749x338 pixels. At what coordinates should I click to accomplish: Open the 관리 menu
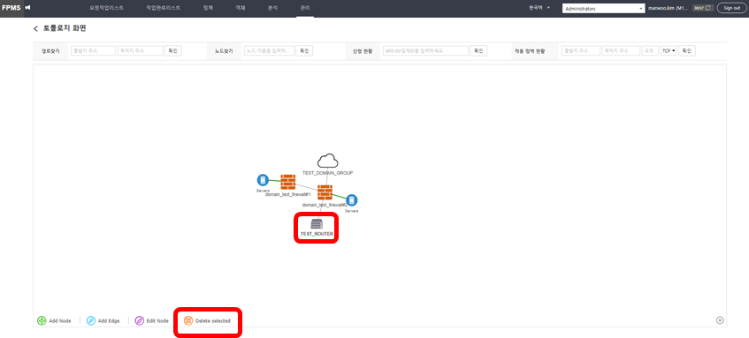[x=305, y=8]
